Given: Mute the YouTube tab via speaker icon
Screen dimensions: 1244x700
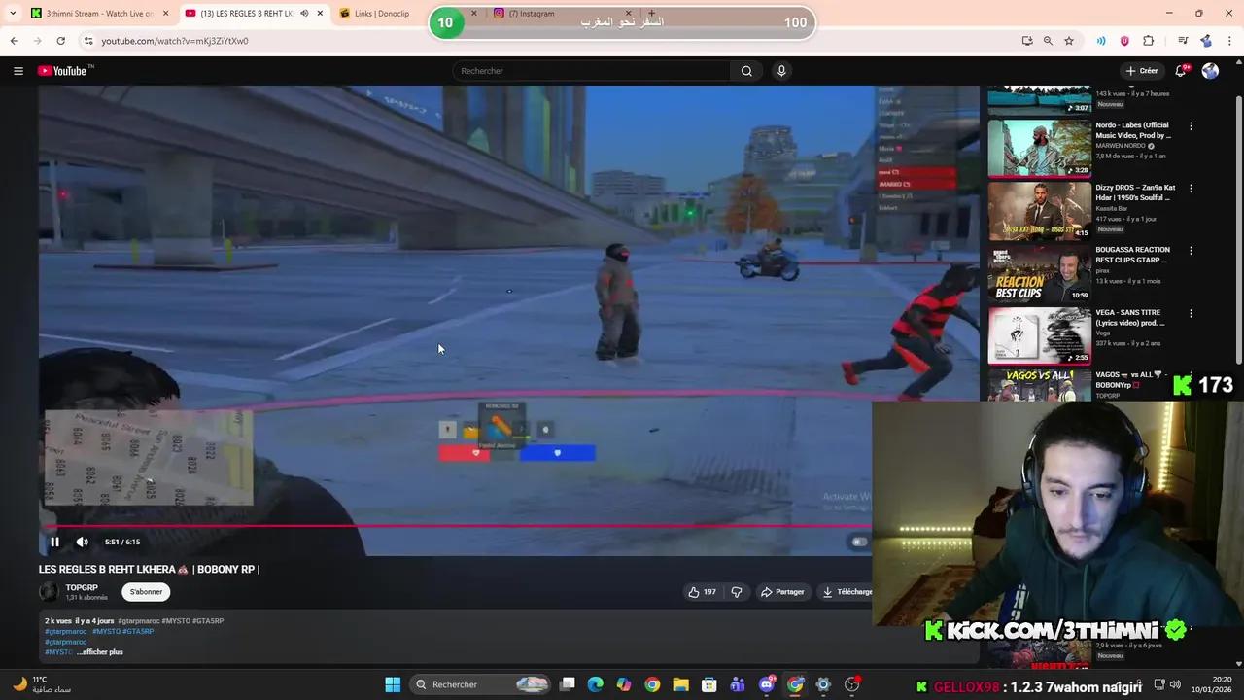Looking at the screenshot, I should pyautogui.click(x=304, y=14).
